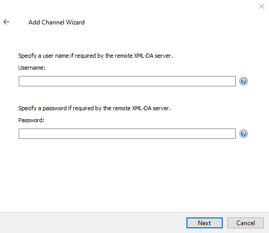Screen dimensions: 269x233
Task: Click the password instruction sentence
Action: [x=95, y=108]
